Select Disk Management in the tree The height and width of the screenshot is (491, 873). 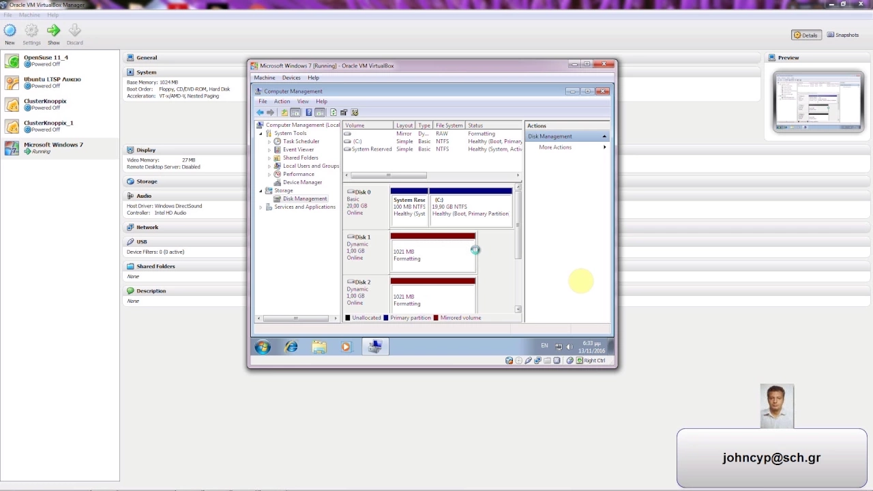point(305,199)
